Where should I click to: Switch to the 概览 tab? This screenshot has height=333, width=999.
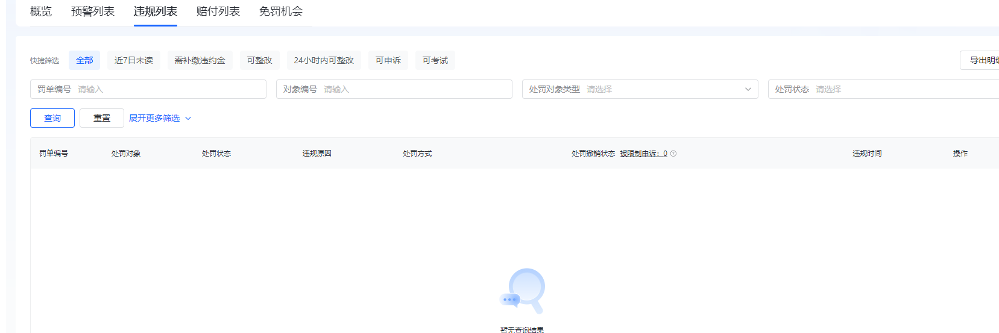coord(41,11)
